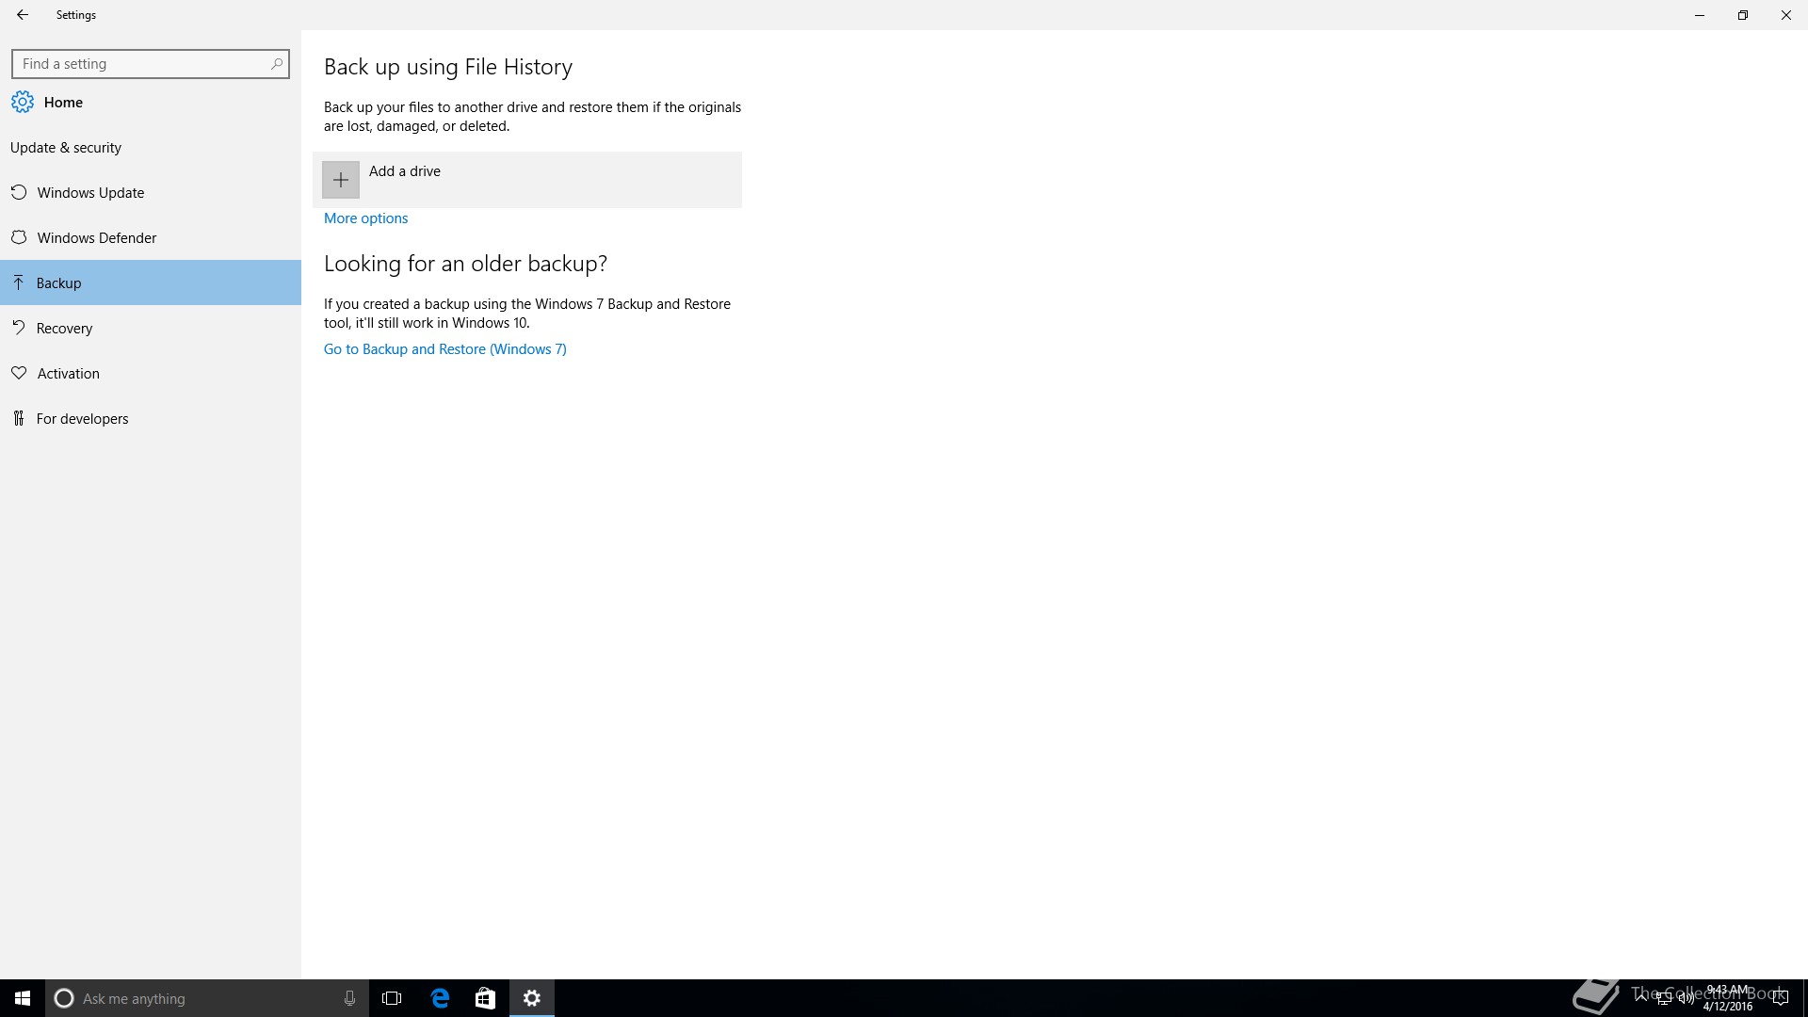Click the Settings gear on the taskbar
1808x1017 pixels.
click(532, 998)
